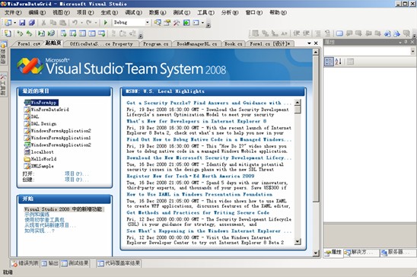Open the 'Register Now for Tech·Ed North America 2009' link
The width and height of the screenshot is (417, 277).
190,176
